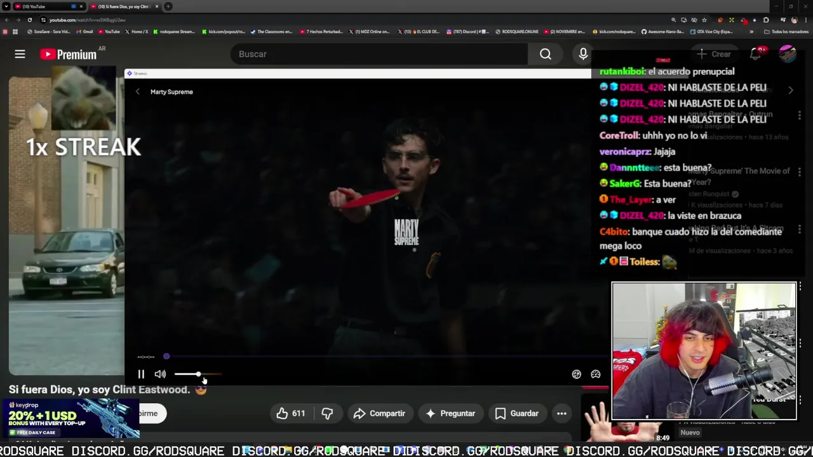Open the more actions three-dot menu under video
The width and height of the screenshot is (813, 457).
561,413
